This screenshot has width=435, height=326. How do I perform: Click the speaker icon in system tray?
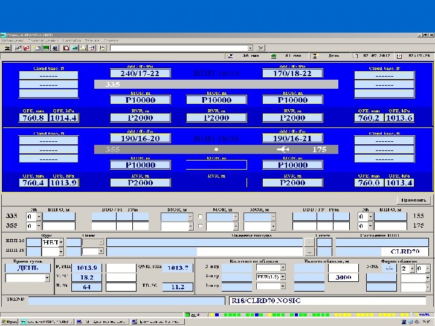[x=417, y=322]
